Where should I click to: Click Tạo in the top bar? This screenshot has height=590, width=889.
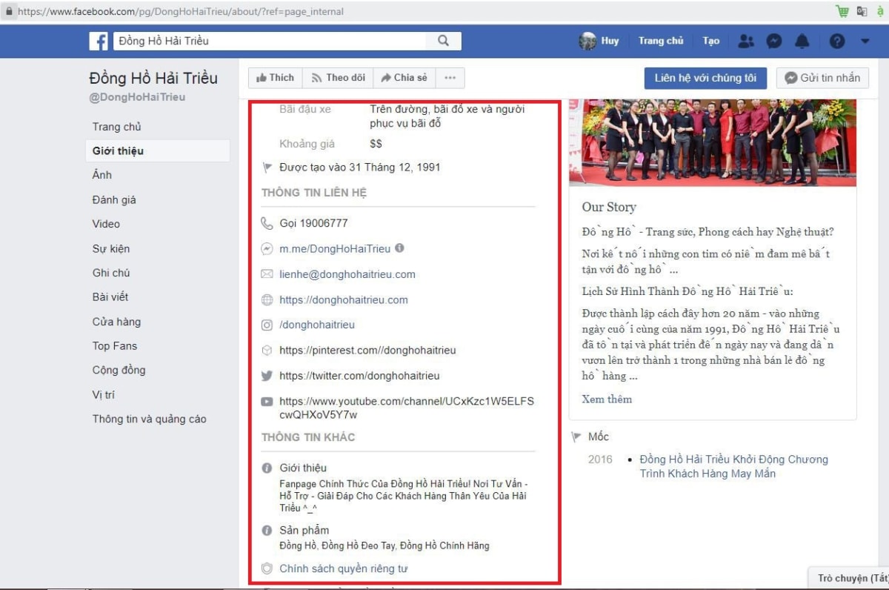pyautogui.click(x=711, y=42)
